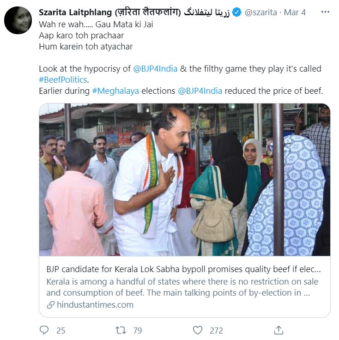Screen dimensions: 339x340
Task: Open @BJP4India mention after elections
Action: point(200,91)
